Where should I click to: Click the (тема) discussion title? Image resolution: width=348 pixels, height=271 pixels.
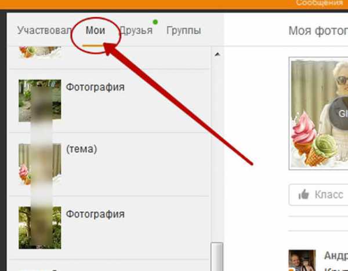[x=82, y=149]
